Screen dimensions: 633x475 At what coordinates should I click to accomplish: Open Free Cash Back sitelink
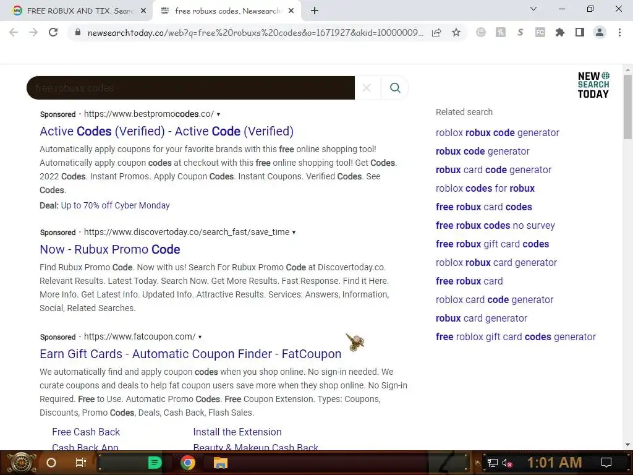point(86,432)
